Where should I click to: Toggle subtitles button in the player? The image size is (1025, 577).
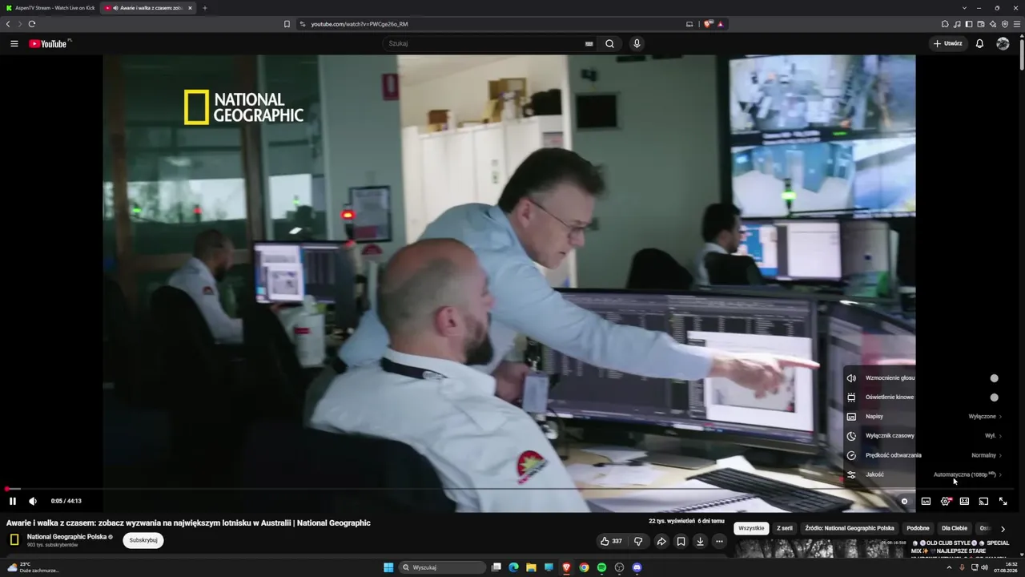[x=926, y=502]
